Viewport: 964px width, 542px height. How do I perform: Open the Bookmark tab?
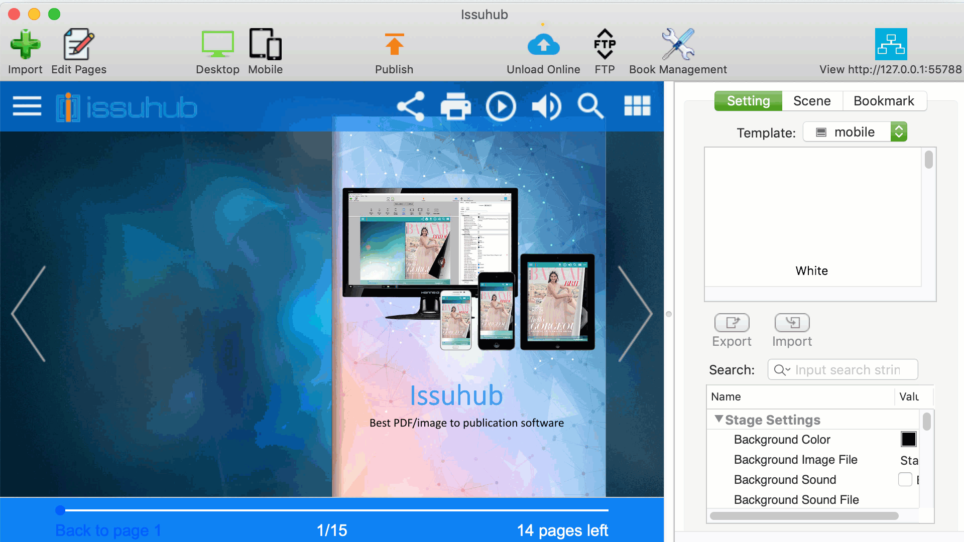tap(884, 101)
